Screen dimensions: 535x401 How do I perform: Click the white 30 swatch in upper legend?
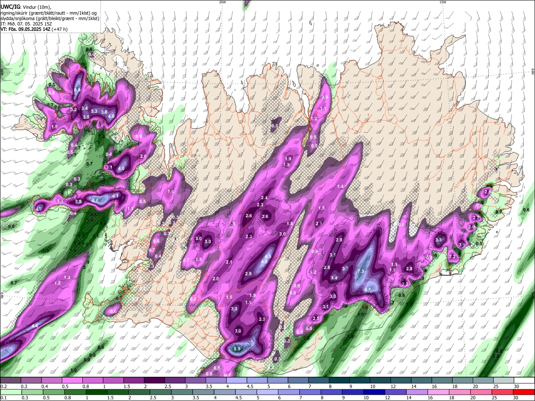click(524, 380)
